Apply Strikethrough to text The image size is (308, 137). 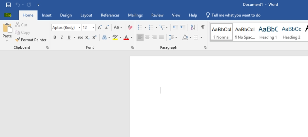point(80,37)
